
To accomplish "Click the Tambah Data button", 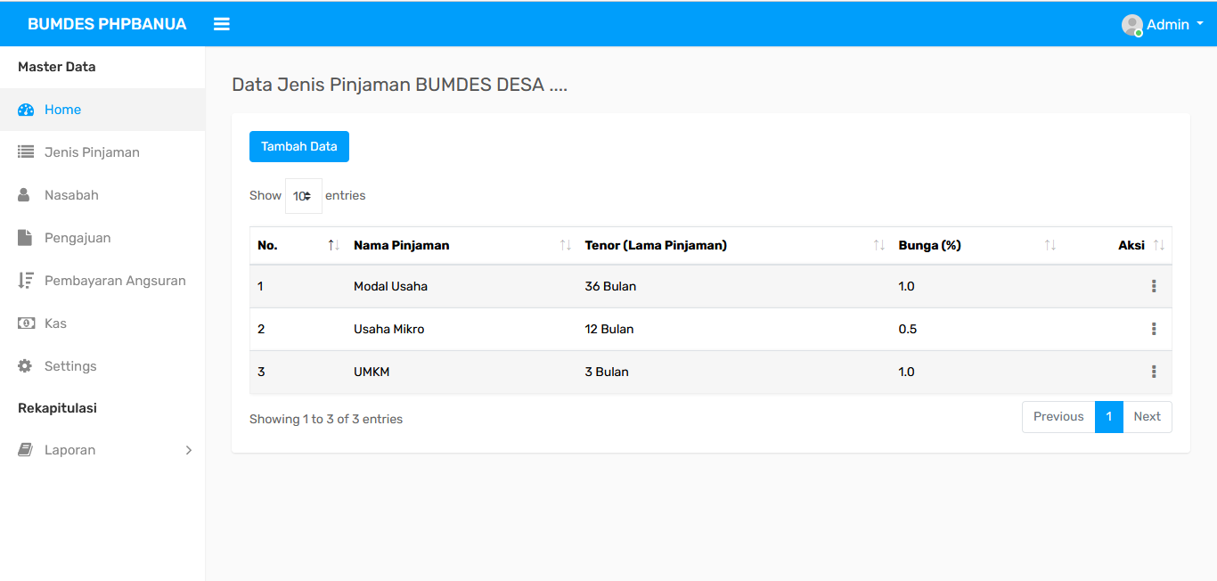I will pos(299,147).
